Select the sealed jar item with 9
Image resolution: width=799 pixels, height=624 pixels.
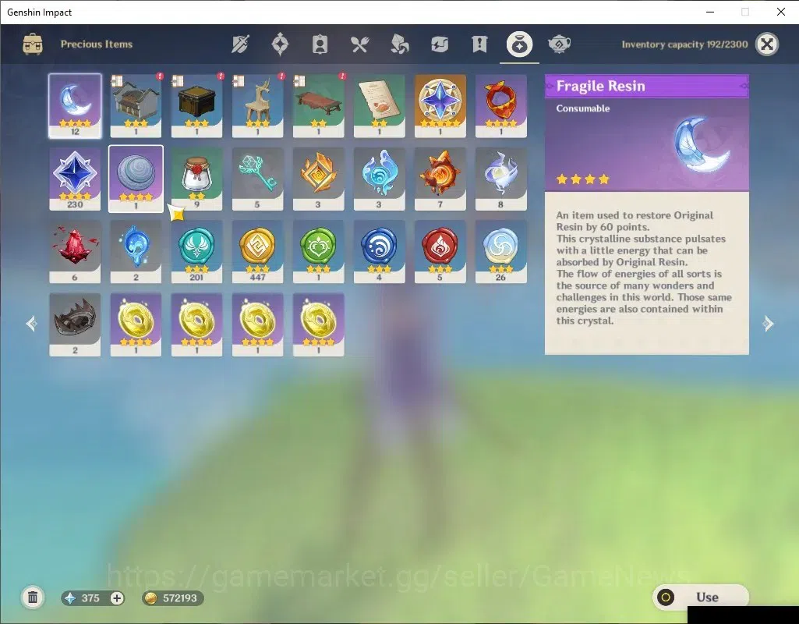click(x=196, y=179)
